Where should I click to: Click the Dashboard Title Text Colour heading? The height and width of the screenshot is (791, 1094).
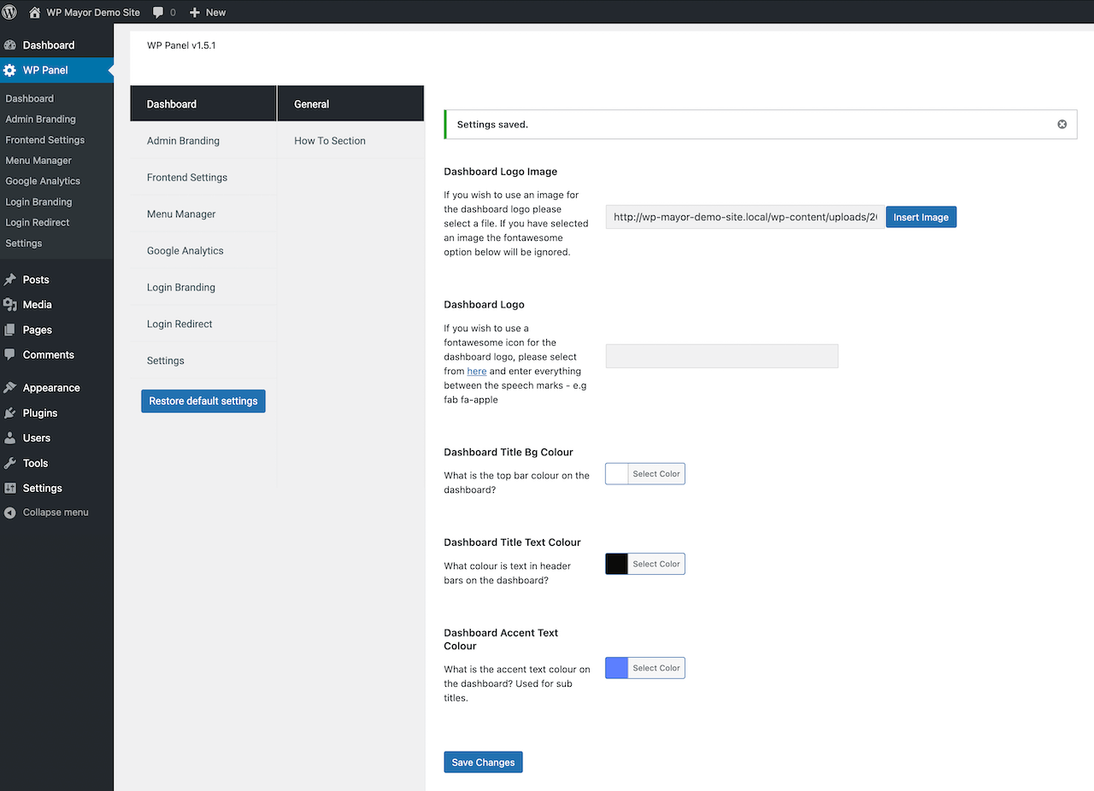(513, 542)
